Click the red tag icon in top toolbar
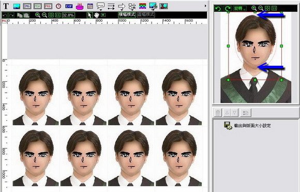The image size is (300, 192). [48, 6]
